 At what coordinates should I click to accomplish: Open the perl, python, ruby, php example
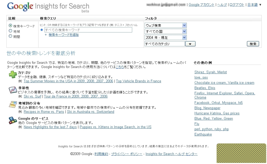coord(212,129)
